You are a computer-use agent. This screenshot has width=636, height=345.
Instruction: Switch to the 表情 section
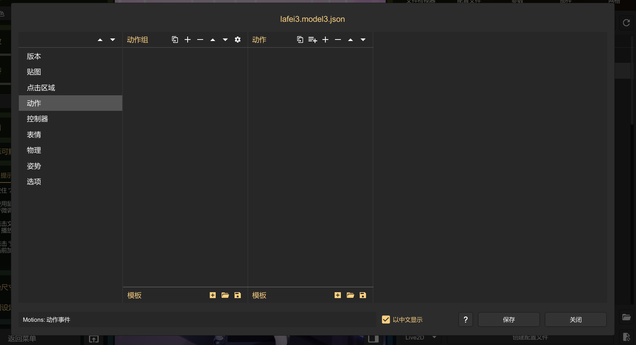[x=34, y=135]
